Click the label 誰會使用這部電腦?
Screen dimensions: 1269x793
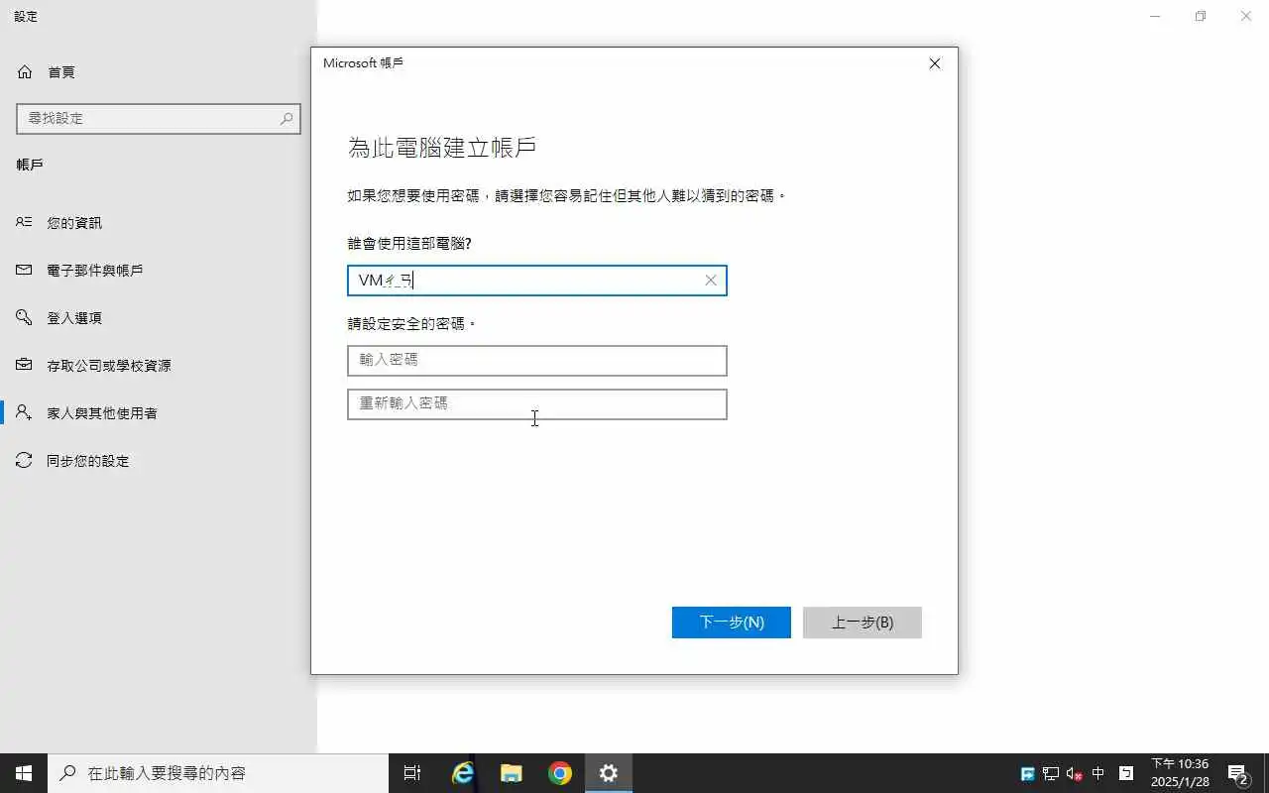(409, 244)
